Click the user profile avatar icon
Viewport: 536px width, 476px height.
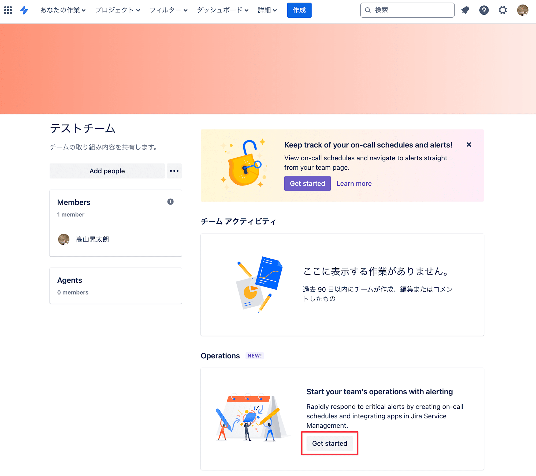(523, 10)
